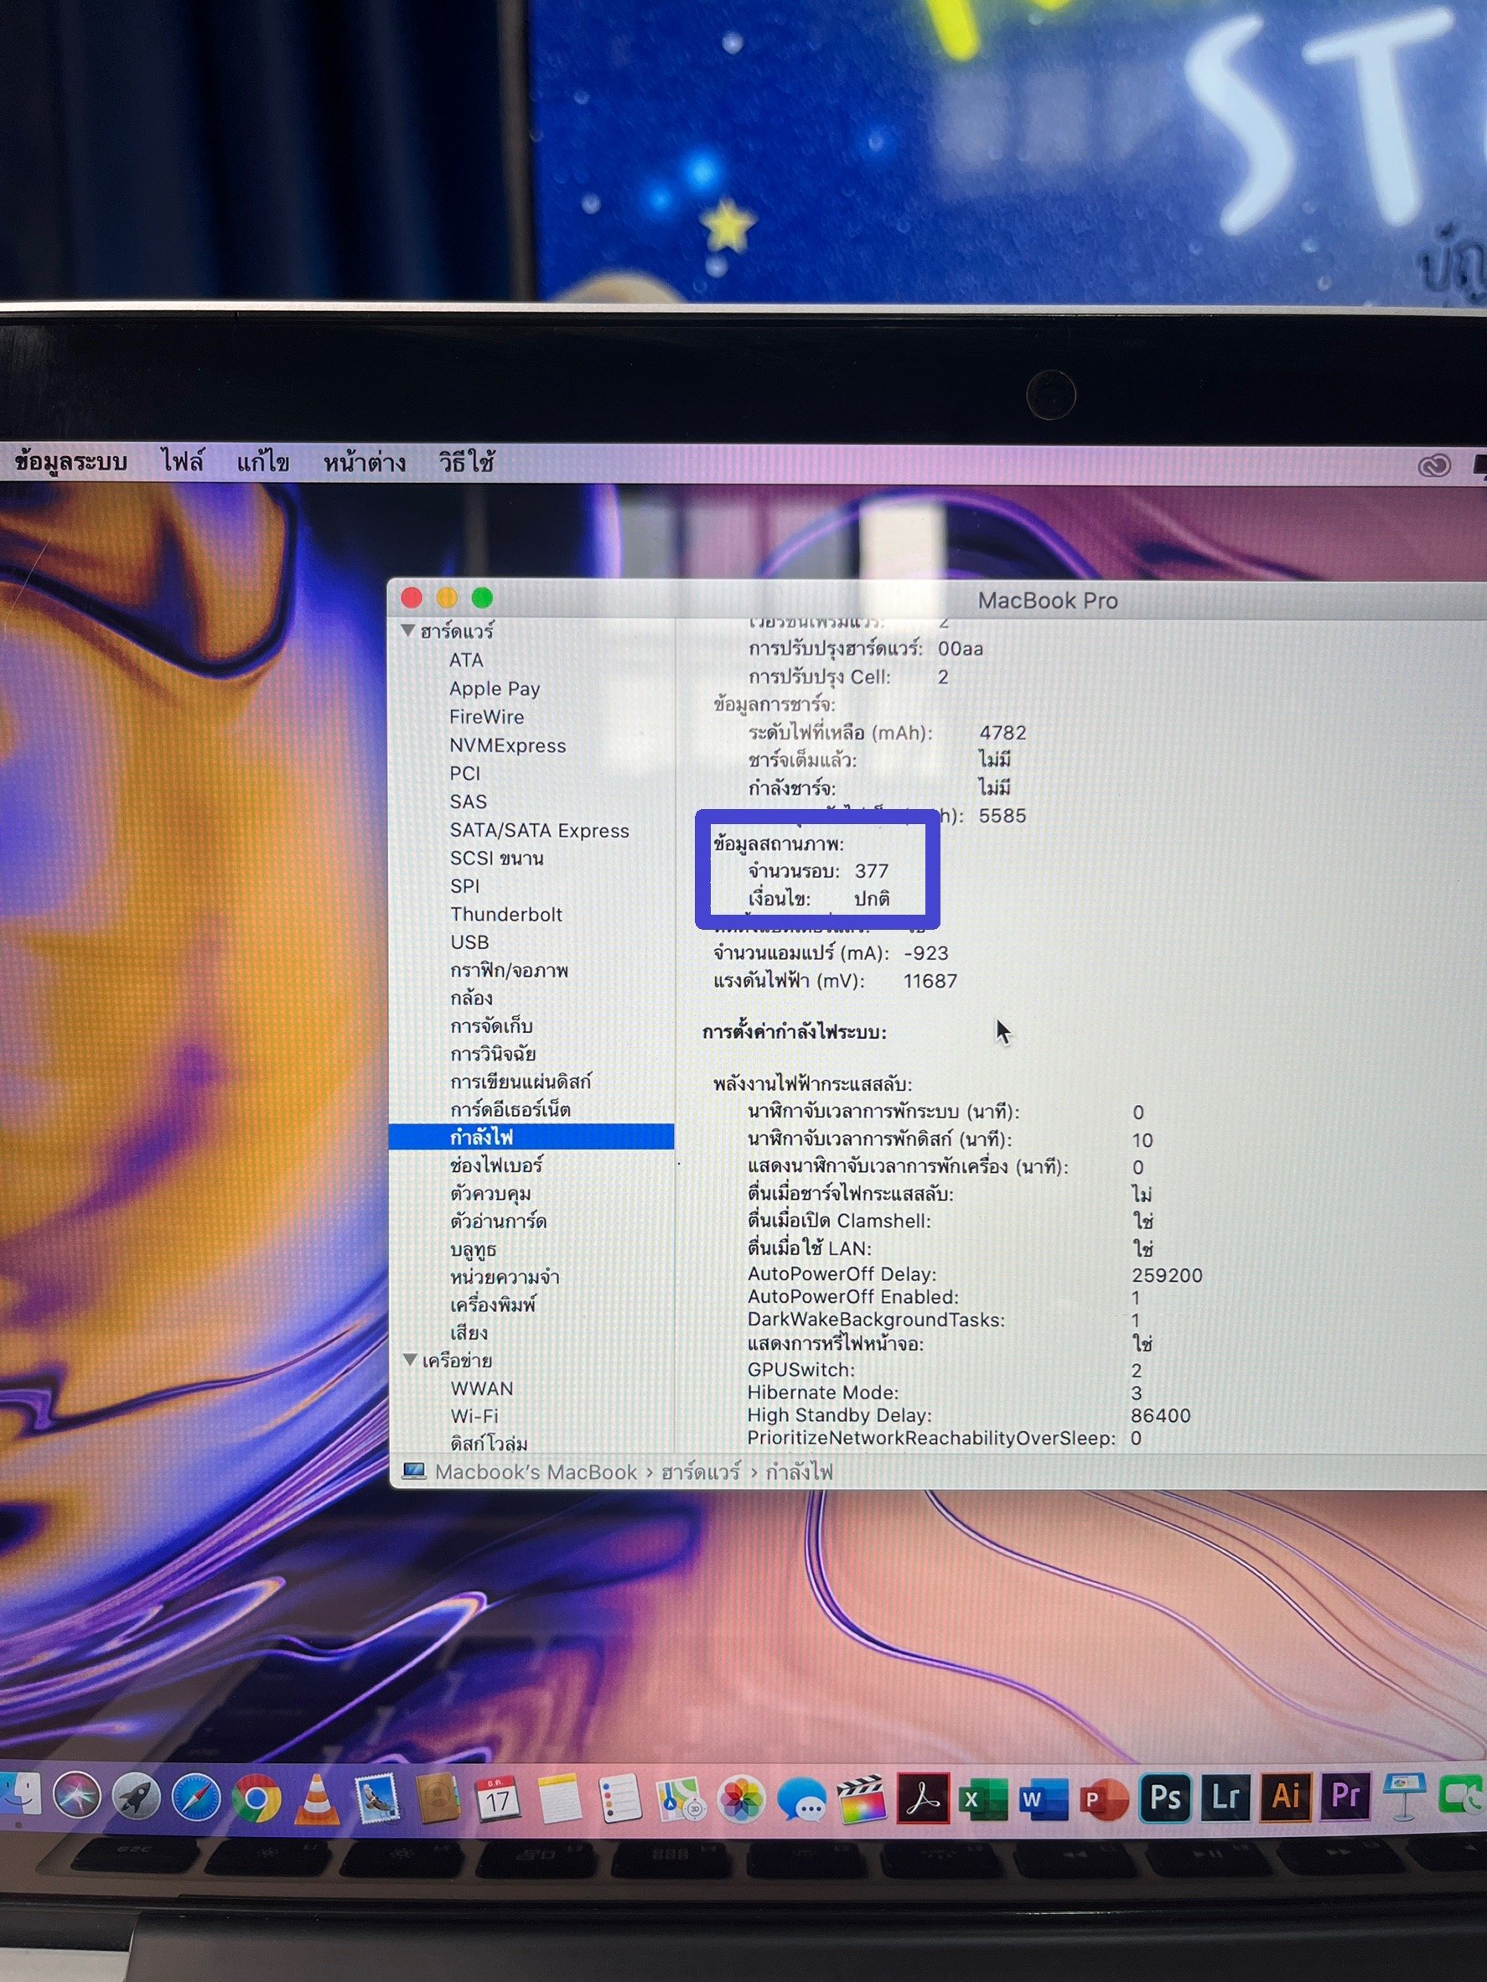
Task: Launch Safari from the Dock
Action: (195, 1798)
